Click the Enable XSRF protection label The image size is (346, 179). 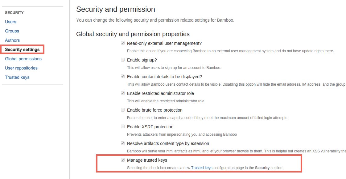point(150,127)
